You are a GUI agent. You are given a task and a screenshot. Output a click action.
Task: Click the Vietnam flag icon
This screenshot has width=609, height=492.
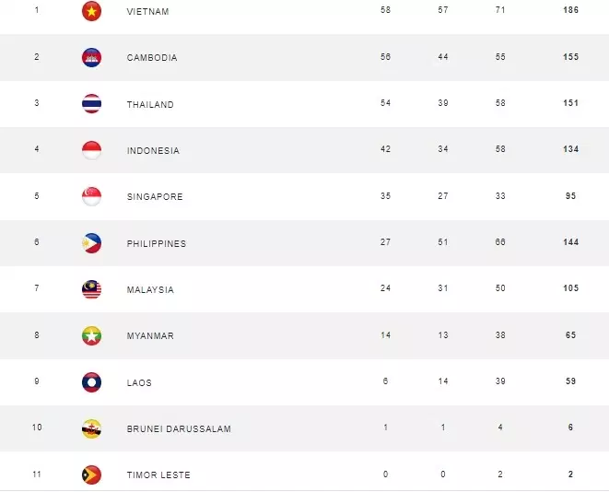(91, 11)
